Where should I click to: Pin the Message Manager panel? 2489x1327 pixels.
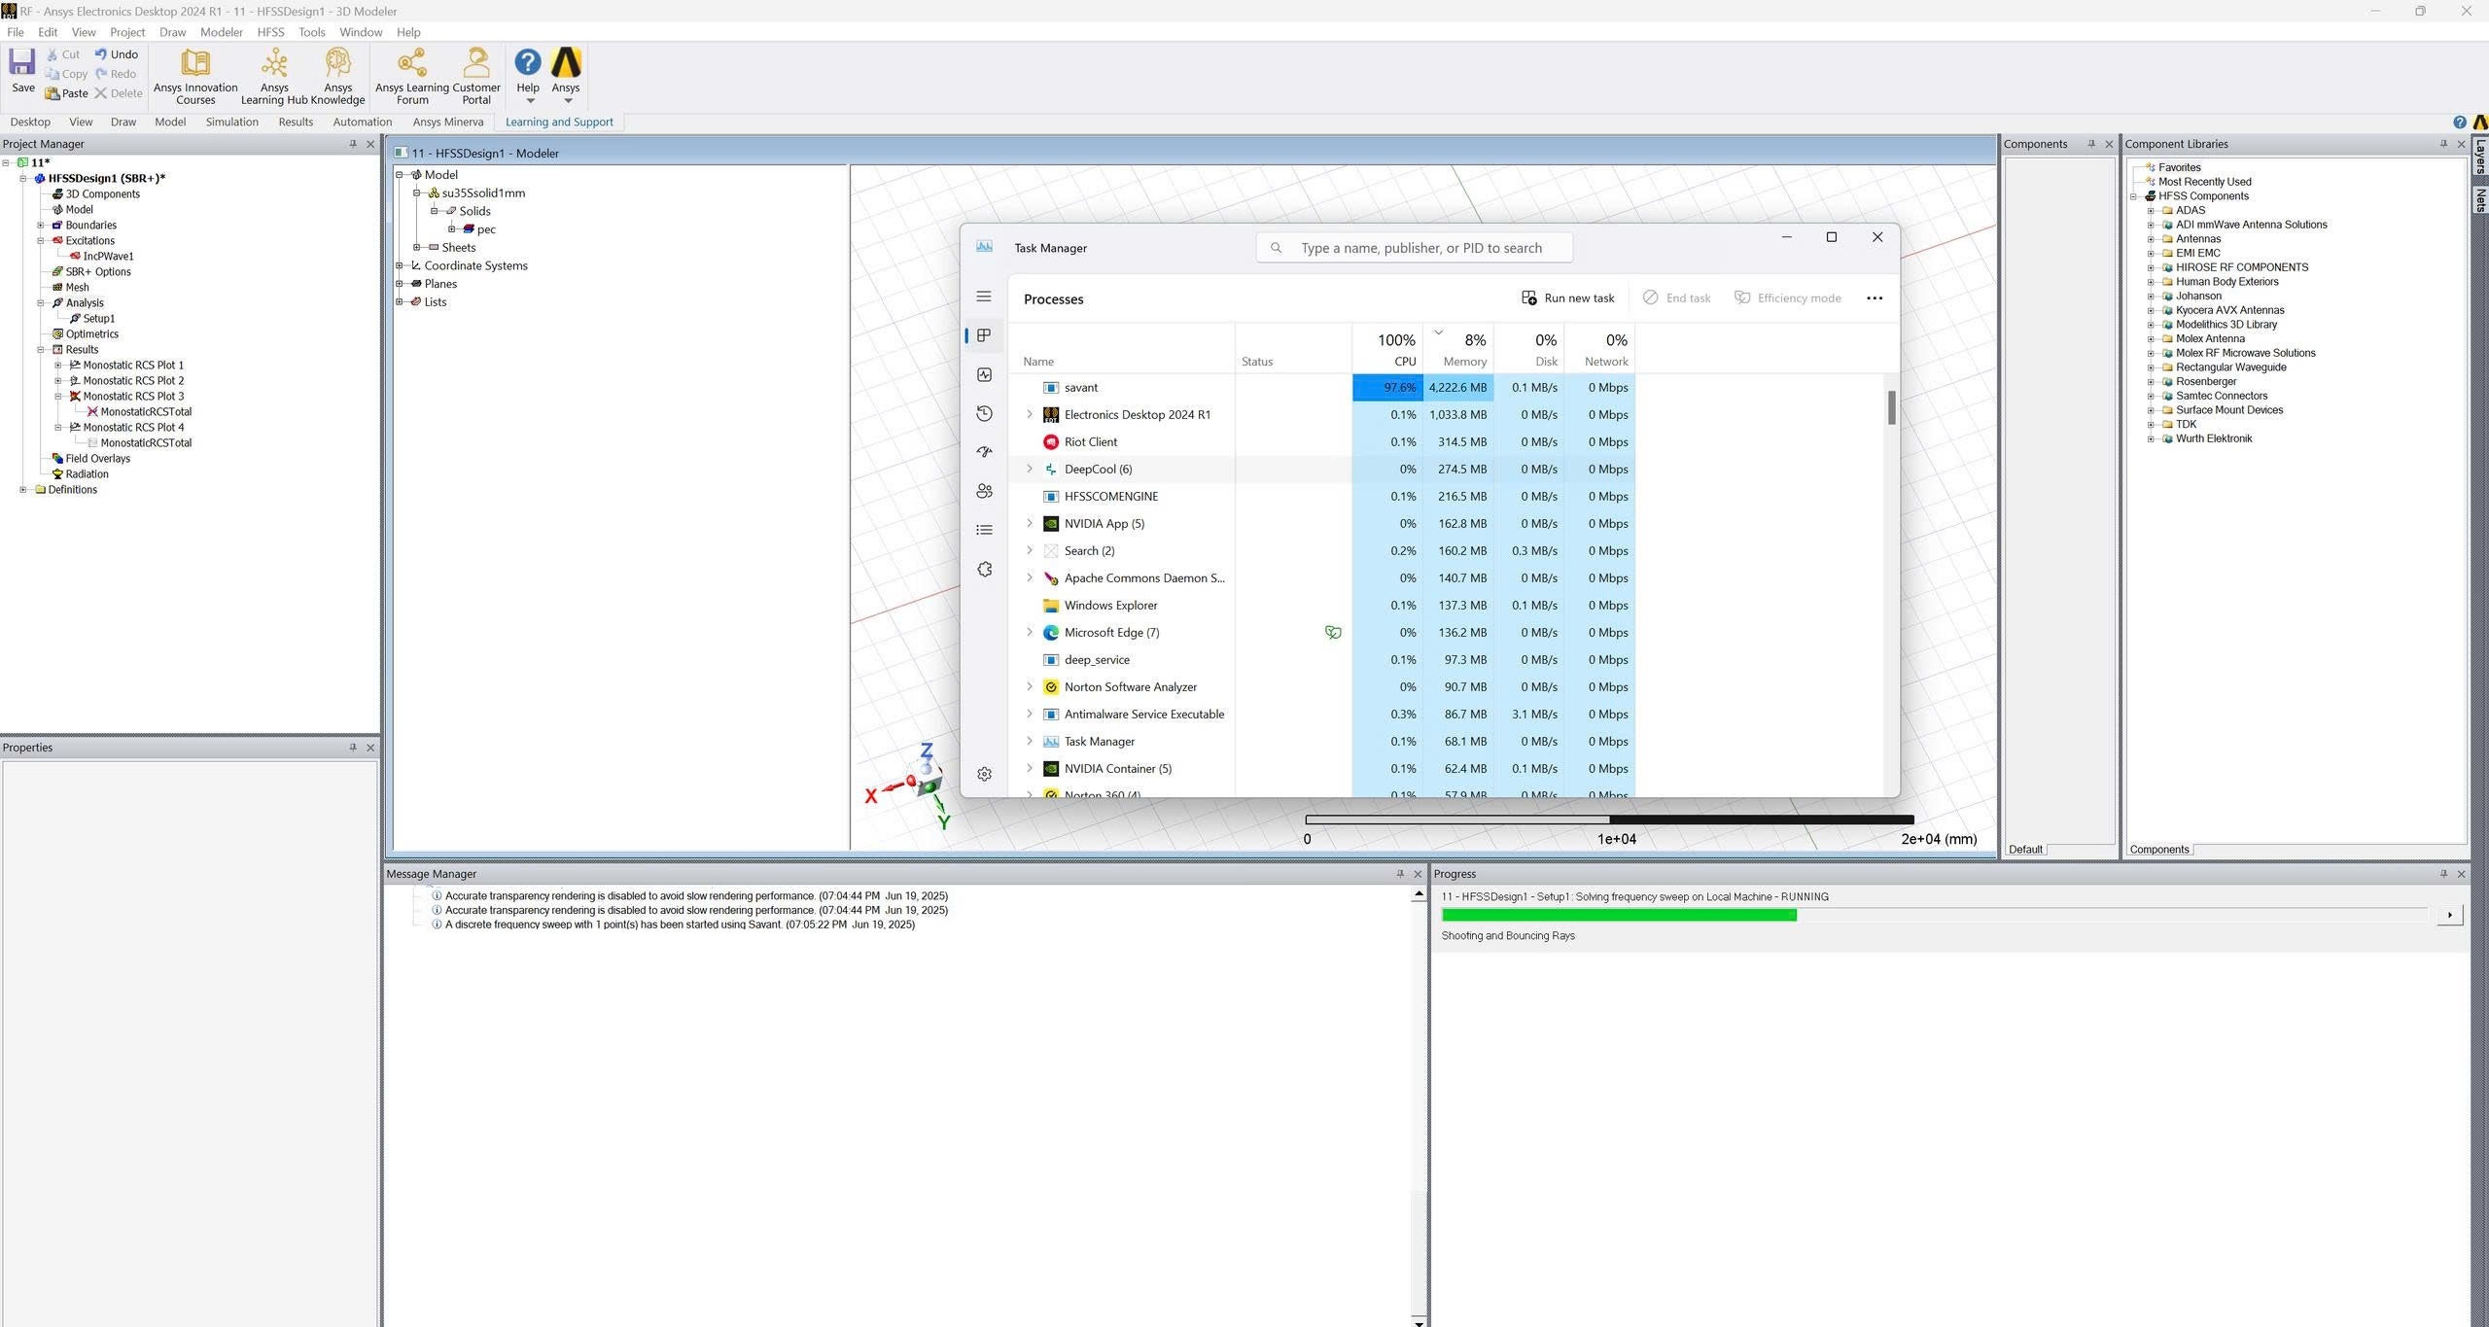coord(1400,874)
